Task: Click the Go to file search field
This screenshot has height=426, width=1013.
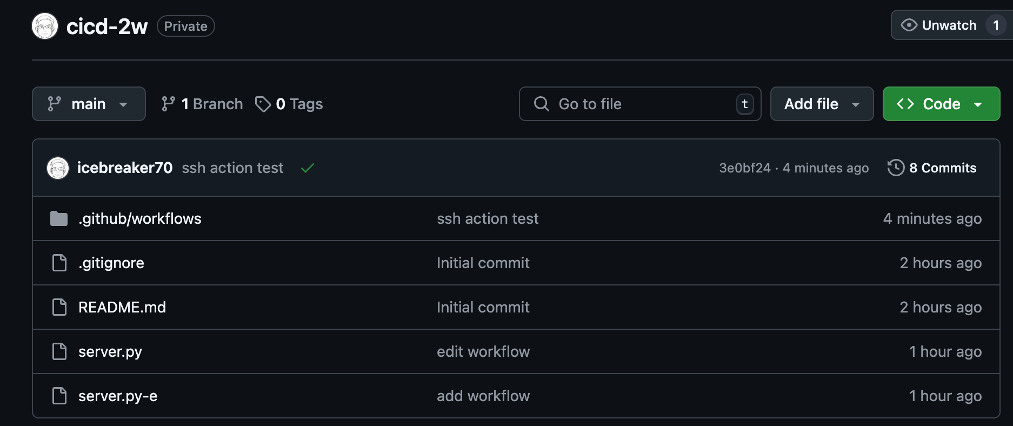Action: tap(639, 104)
